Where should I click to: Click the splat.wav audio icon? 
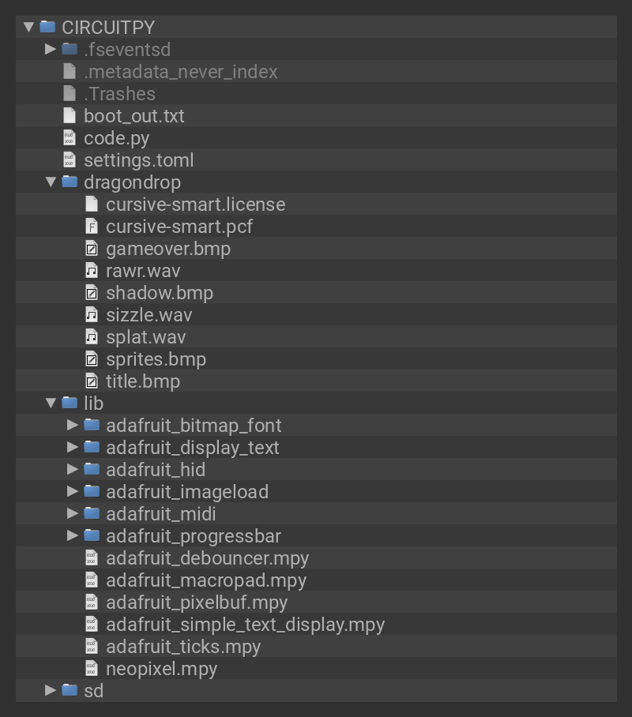click(92, 337)
